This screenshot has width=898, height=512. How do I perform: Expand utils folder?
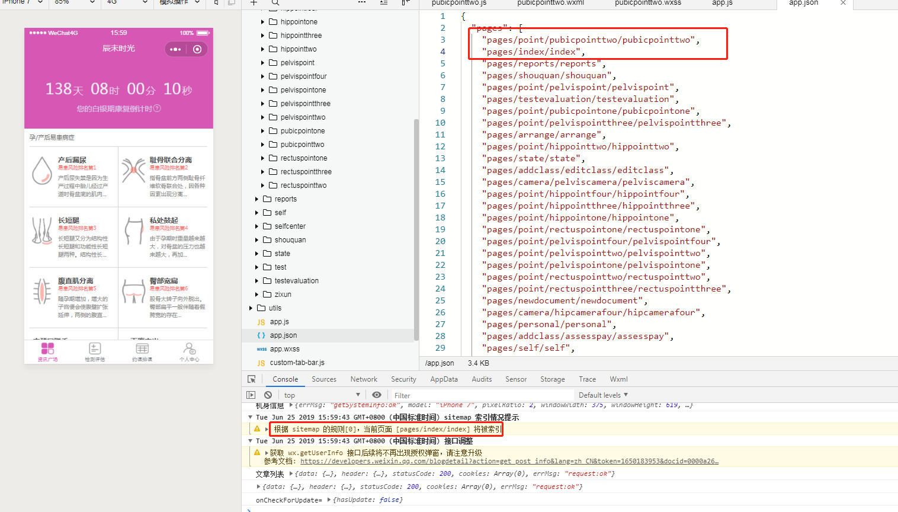click(251, 308)
